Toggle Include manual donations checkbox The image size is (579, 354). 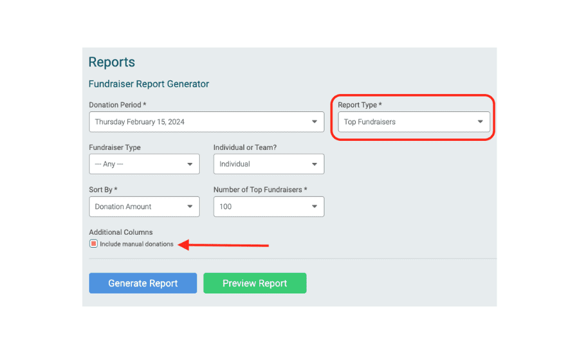93,244
